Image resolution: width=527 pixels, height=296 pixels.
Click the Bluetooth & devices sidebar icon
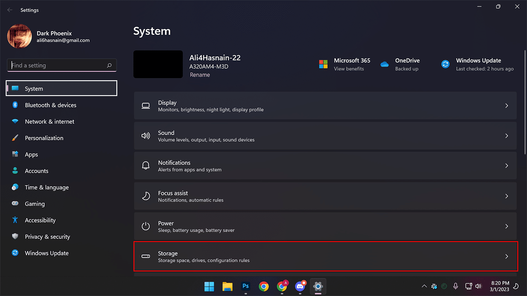15,105
